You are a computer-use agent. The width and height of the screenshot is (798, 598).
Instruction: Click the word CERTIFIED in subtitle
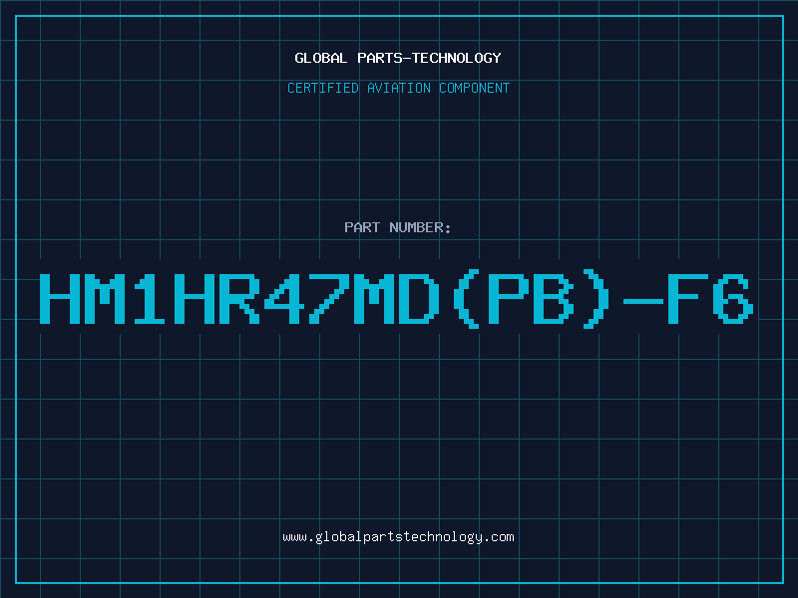[x=323, y=88]
